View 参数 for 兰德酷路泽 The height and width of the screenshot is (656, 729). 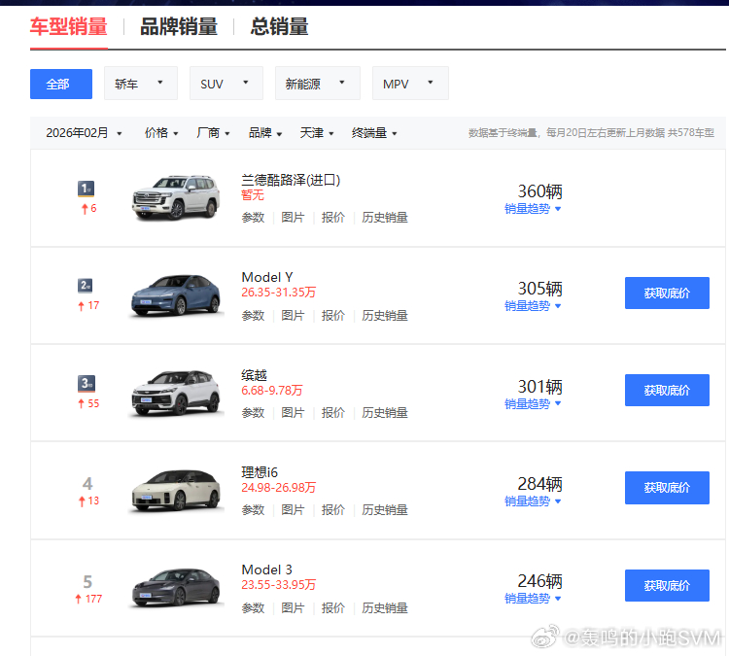[x=253, y=218]
